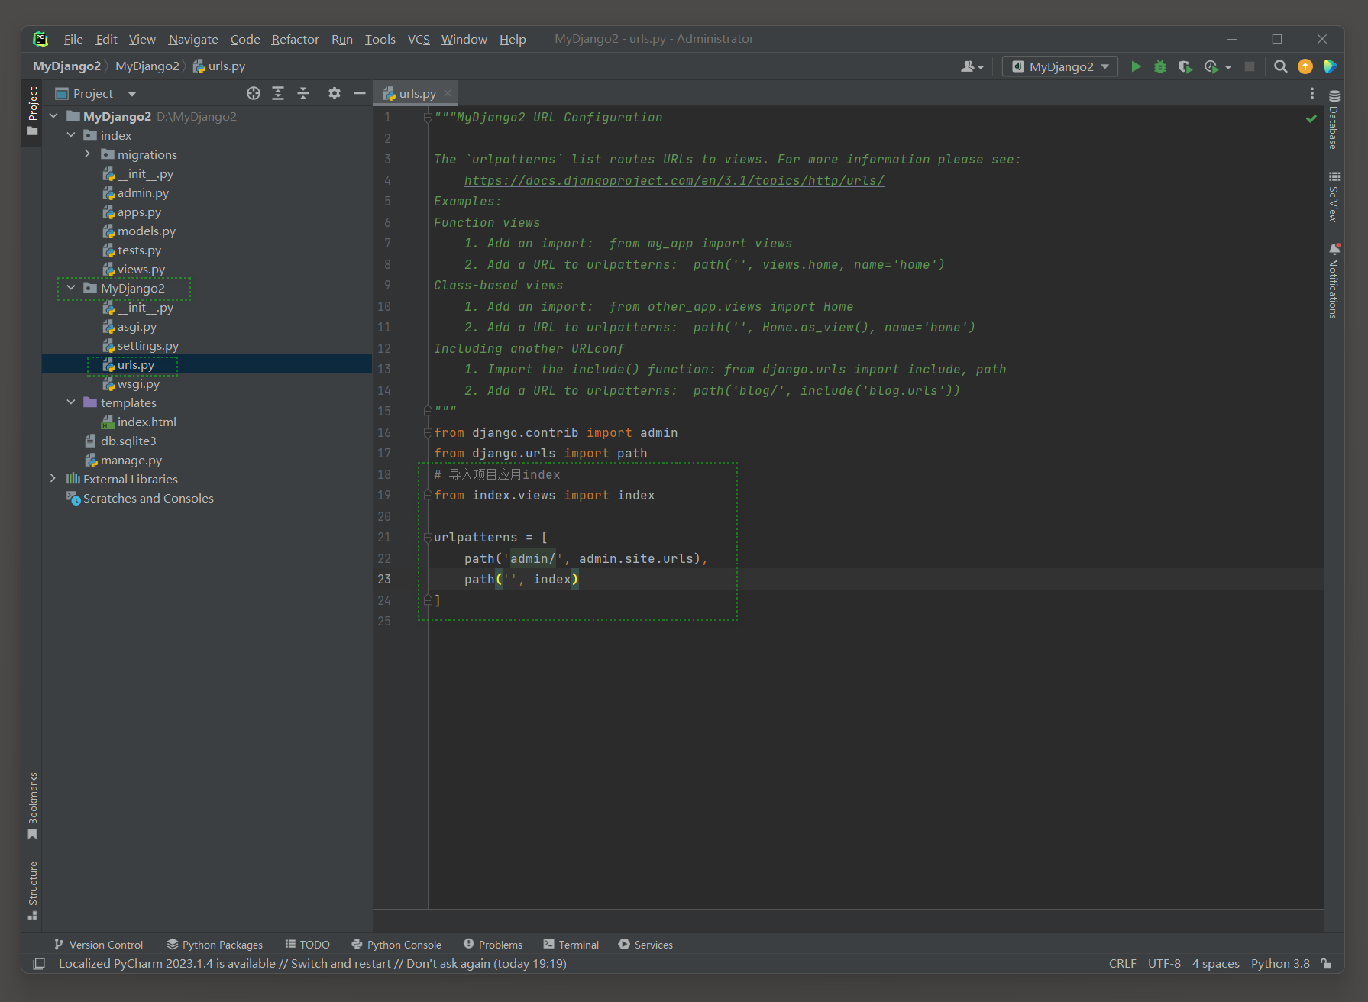The image size is (1368, 1002).
Task: Collapse the MyDjango2 root project folder
Action: 54,116
